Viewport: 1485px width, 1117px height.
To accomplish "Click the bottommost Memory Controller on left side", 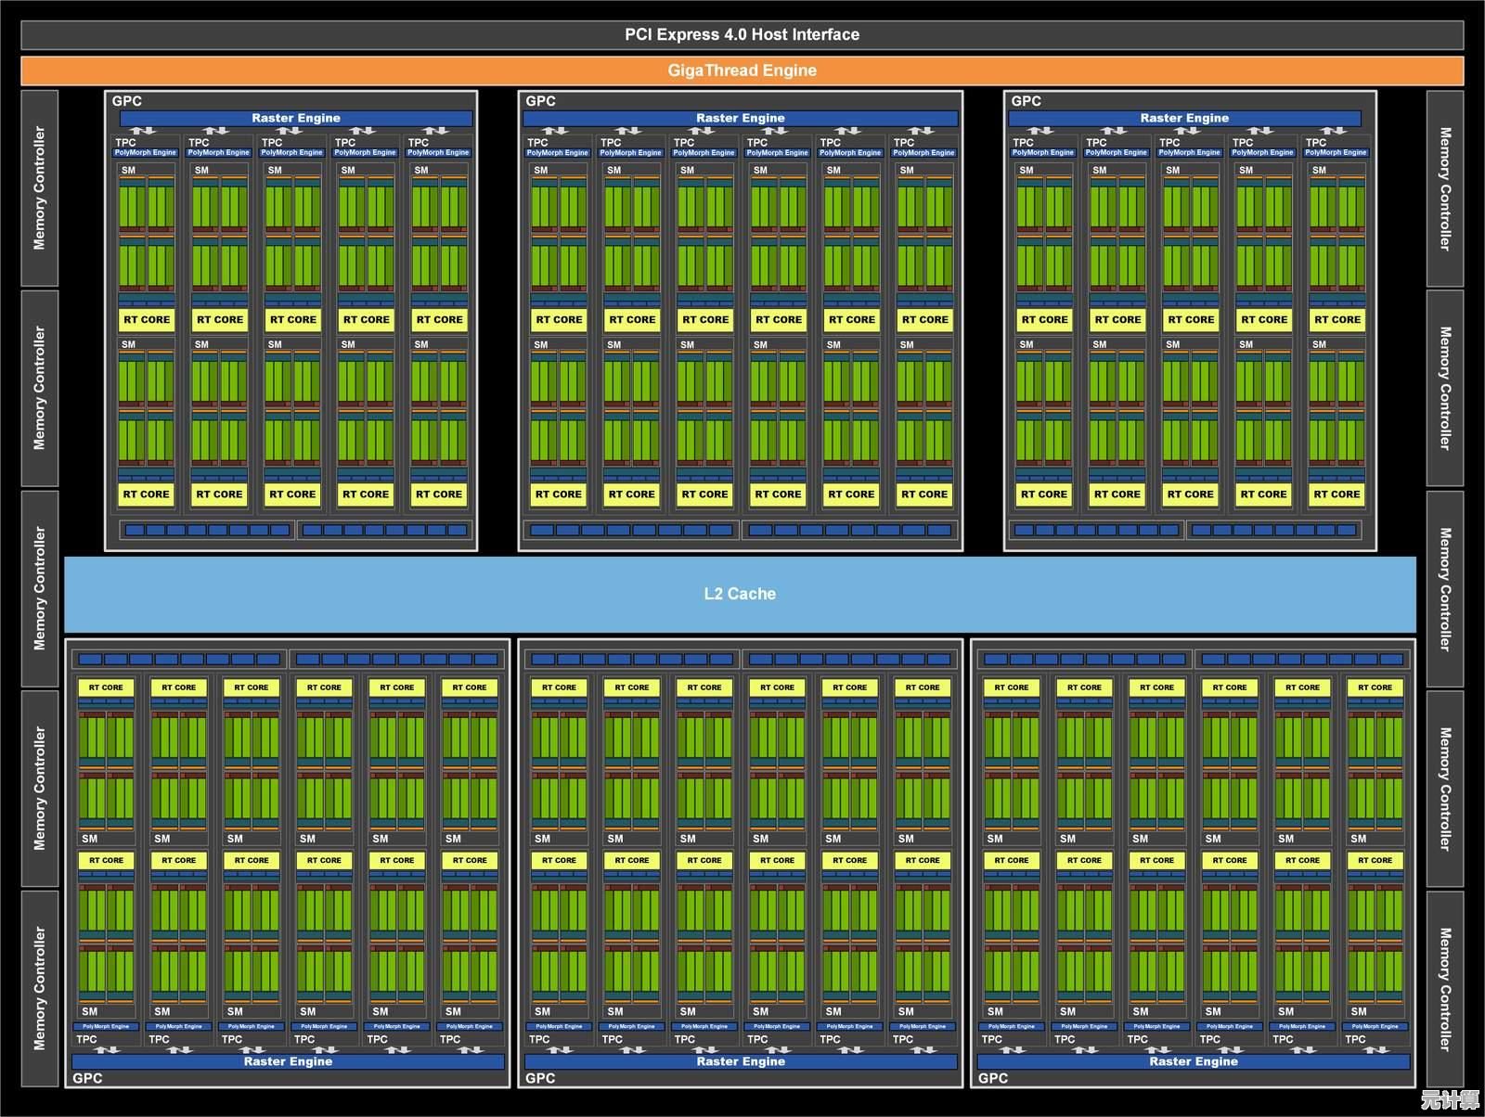I will [39, 989].
